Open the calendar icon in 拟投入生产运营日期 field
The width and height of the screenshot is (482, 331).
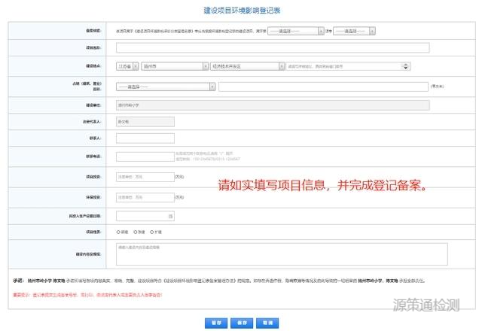171,217
